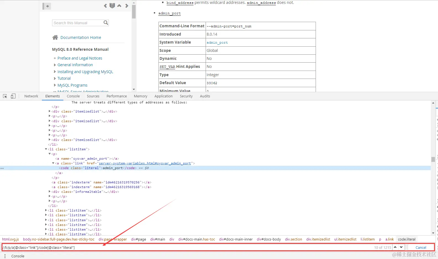The width and height of the screenshot is (438, 259).
Task: Switch to the Memory tab
Action: (x=141, y=96)
